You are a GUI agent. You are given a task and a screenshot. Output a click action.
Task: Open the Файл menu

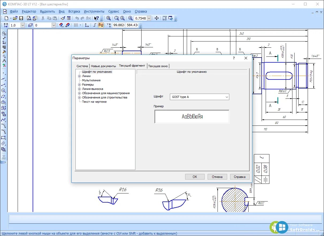[14, 12]
